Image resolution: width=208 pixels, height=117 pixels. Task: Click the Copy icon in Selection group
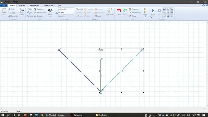pyautogui.click(x=9, y=13)
